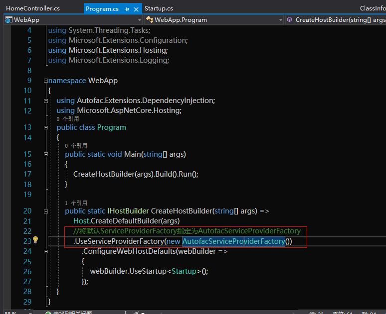Pin the Program.cs tab
This screenshot has width=386, height=314.
(127, 9)
